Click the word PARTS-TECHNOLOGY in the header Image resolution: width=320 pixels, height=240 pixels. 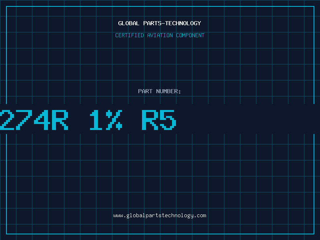coord(172,23)
